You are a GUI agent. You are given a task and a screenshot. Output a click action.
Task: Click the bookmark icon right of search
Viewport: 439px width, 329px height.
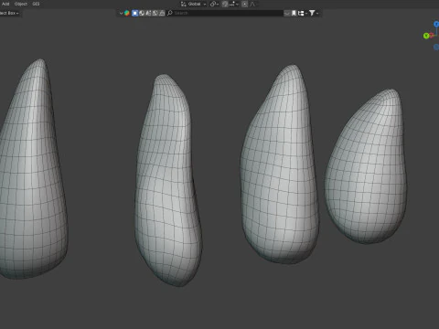tap(294, 13)
